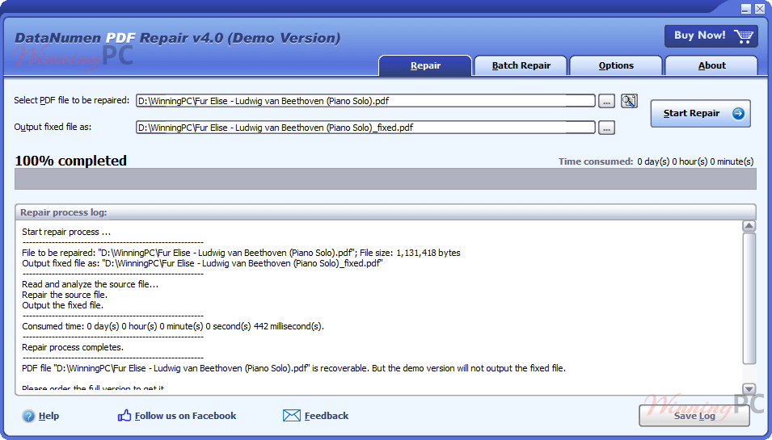Image resolution: width=772 pixels, height=440 pixels.
Task: Click the 'Read and analyze the source file...' line
Action: point(90,284)
